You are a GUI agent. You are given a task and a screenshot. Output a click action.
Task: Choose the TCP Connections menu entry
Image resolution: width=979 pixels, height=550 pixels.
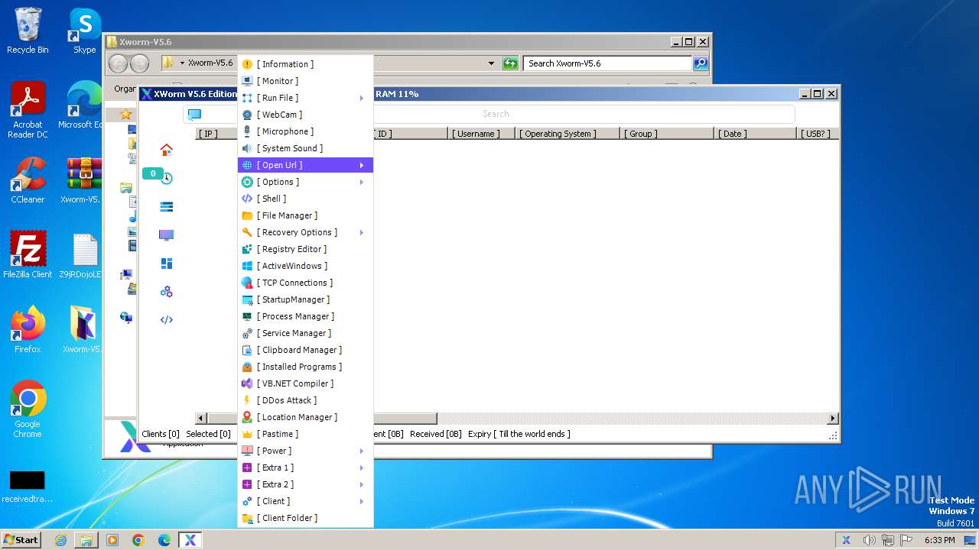click(x=305, y=283)
